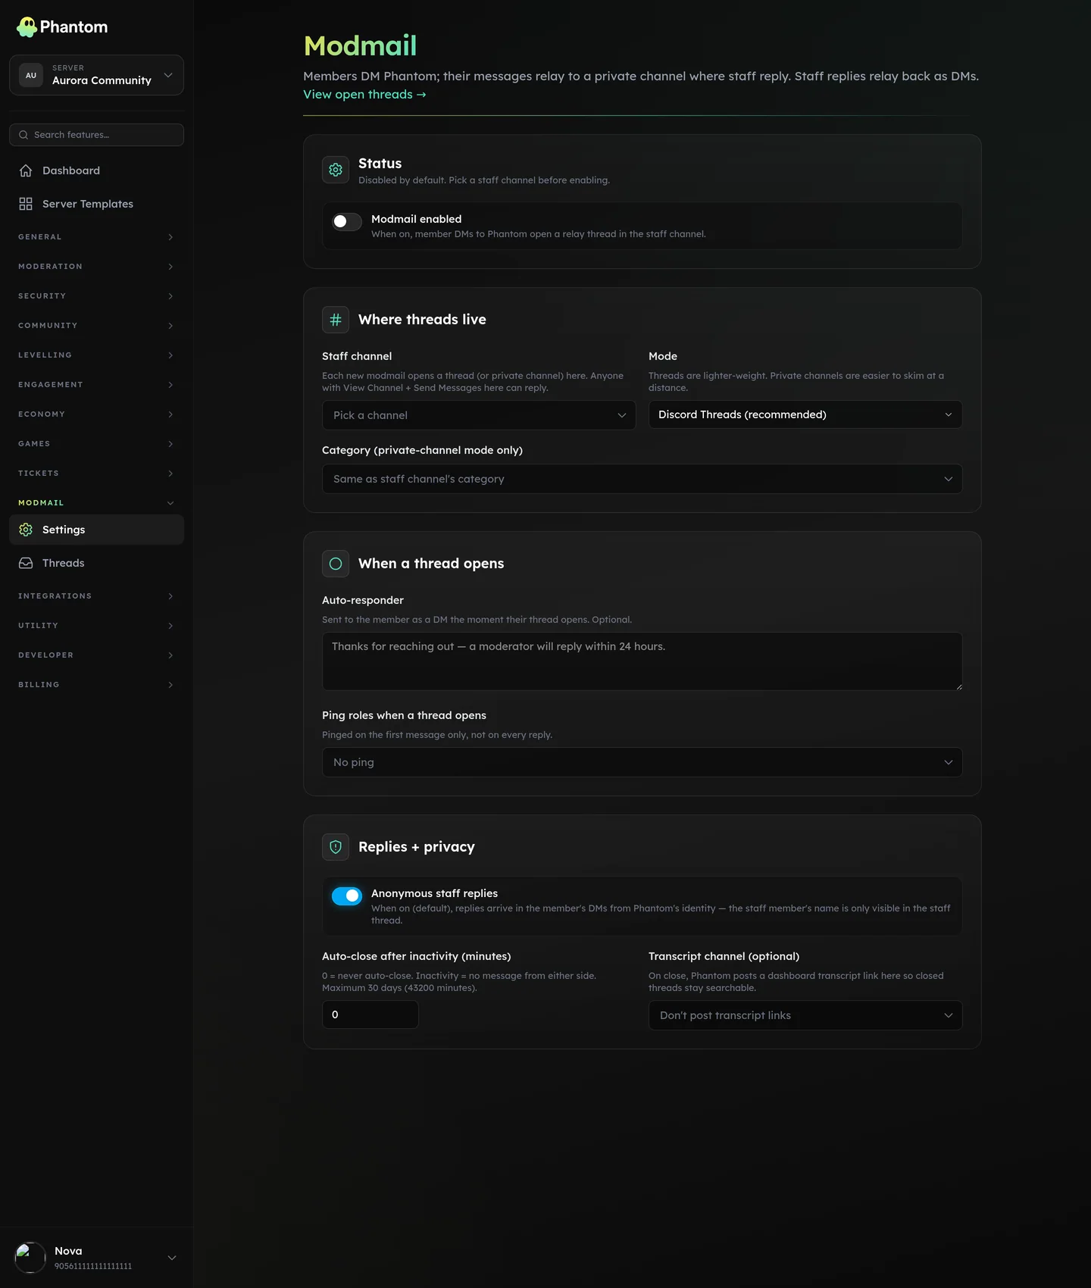This screenshot has width=1091, height=1288.
Task: Click the Mode label
Action: 663,356
